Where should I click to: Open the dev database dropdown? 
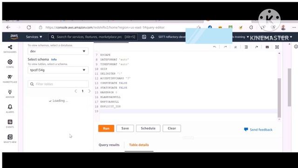58,51
